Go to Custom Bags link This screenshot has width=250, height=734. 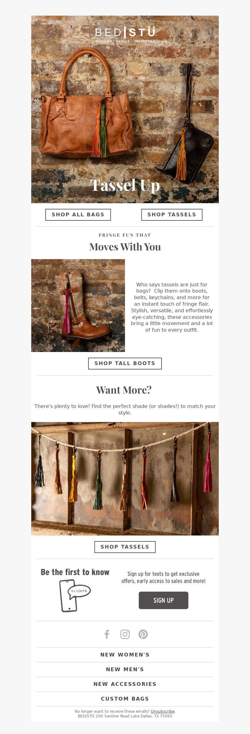coord(125,699)
